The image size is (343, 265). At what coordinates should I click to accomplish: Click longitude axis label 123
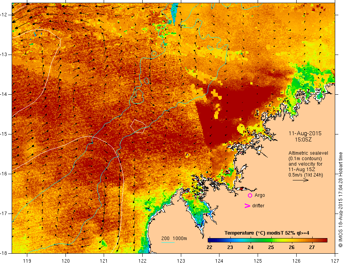coord(181,261)
